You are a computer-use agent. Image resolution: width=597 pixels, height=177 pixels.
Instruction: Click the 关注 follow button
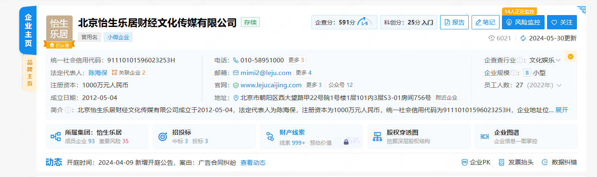(562, 22)
